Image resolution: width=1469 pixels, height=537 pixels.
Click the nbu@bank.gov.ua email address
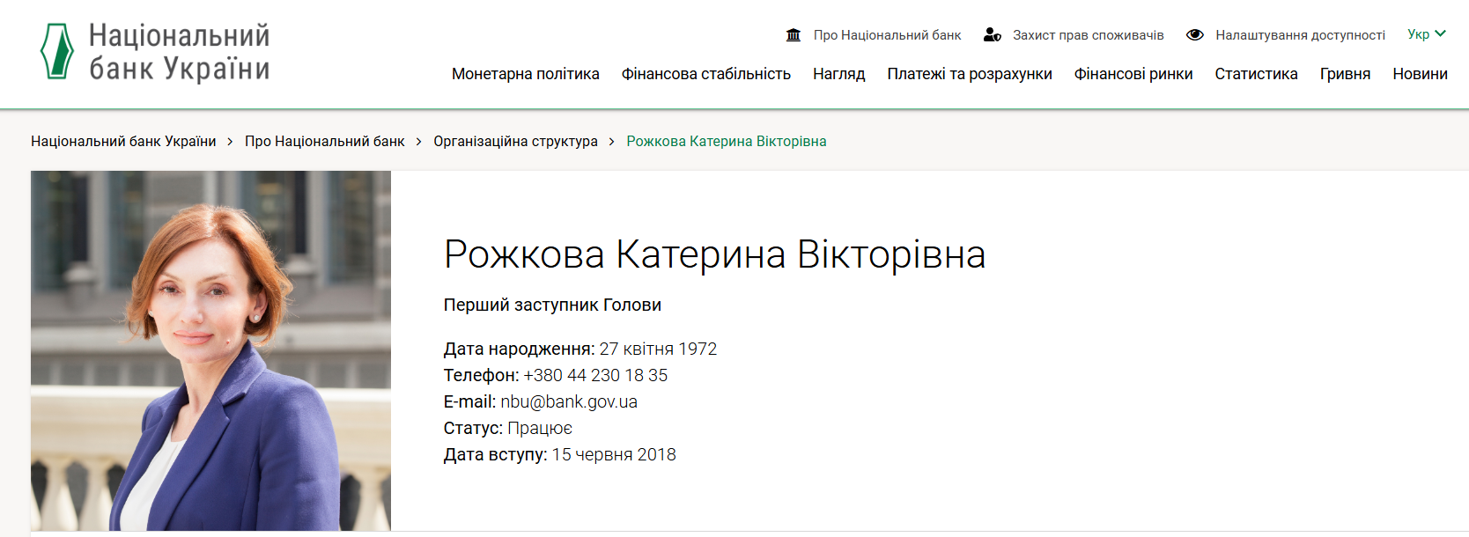click(569, 402)
